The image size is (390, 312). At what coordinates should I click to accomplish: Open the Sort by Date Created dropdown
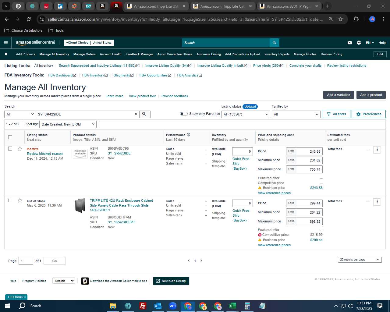[68, 124]
